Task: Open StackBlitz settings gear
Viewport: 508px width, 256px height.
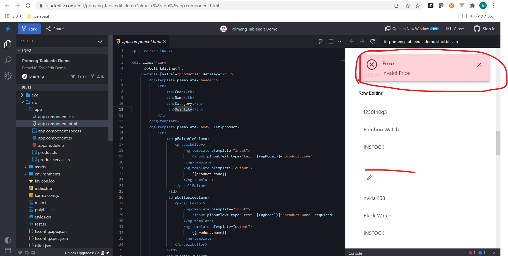Action: 8,76
